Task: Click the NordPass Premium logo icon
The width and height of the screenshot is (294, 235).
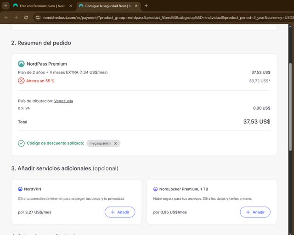Action: pyautogui.click(x=21, y=64)
